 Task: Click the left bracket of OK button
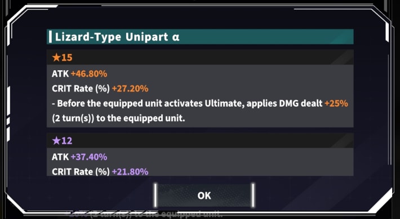click(155, 195)
